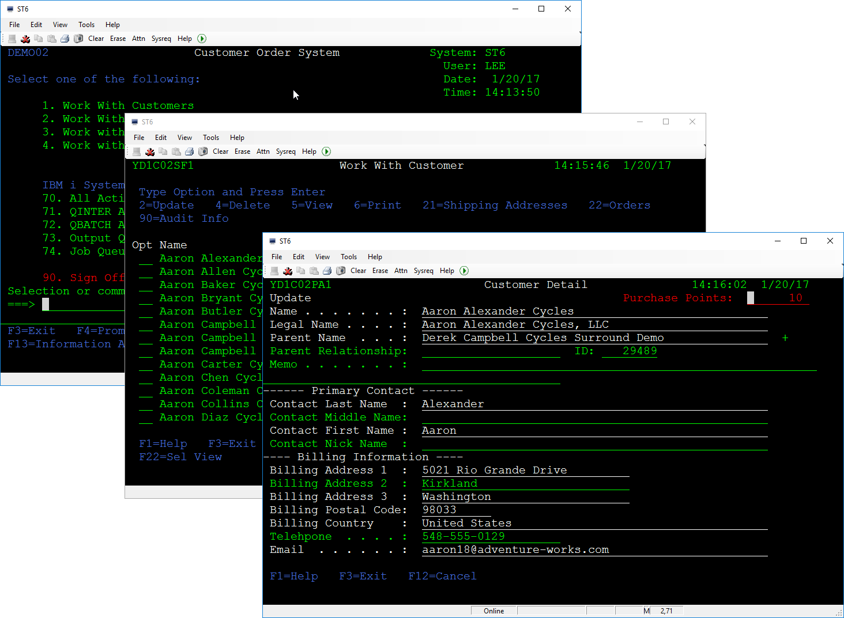The height and width of the screenshot is (618, 844).
Task: Click the Legal Name field with Aaron Alexander Cycles, LLC
Action: point(594,325)
